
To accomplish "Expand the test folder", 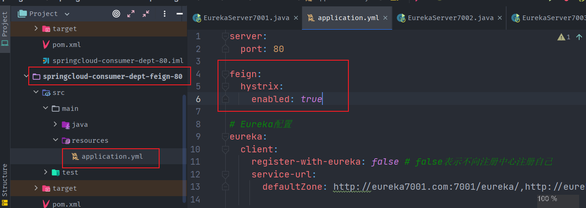I will pyautogui.click(x=46, y=172).
